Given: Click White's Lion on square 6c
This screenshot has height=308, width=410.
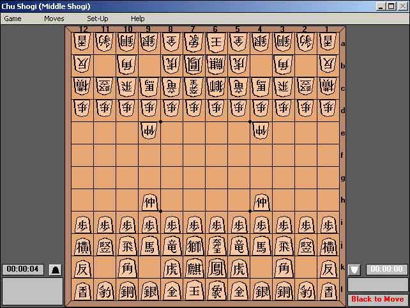Looking at the screenshot, I should pos(216,86).
